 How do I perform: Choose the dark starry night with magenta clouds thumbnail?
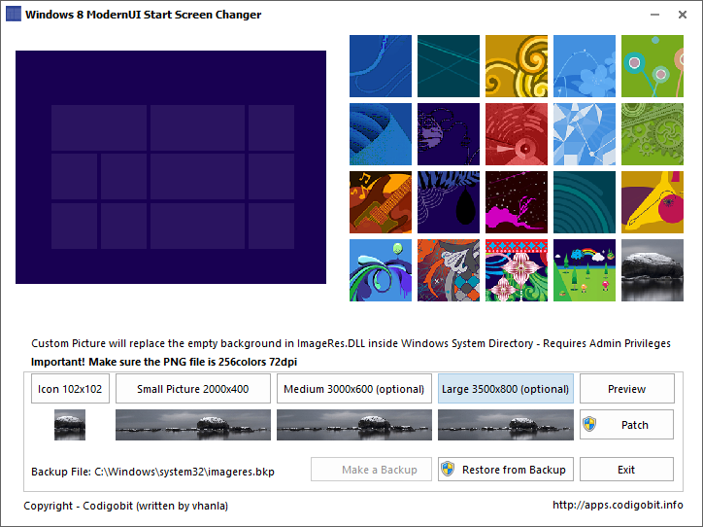[x=517, y=202]
